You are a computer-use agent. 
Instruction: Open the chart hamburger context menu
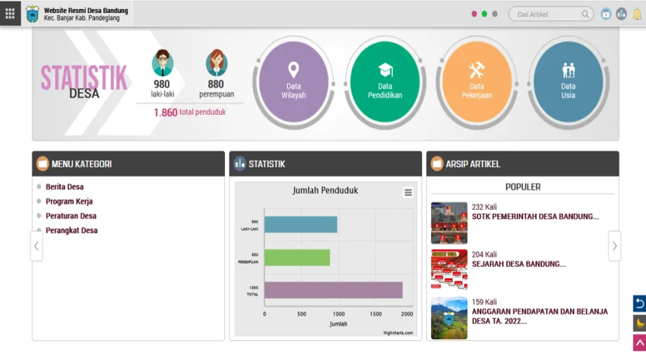point(408,192)
